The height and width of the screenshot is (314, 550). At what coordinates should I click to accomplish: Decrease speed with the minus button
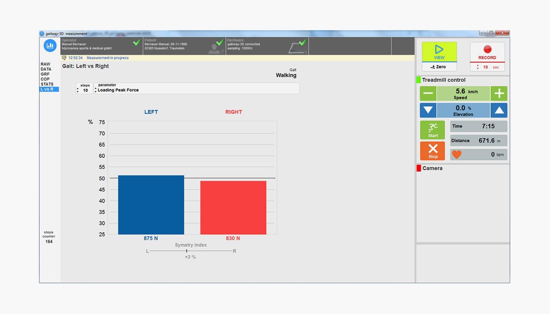(428, 94)
